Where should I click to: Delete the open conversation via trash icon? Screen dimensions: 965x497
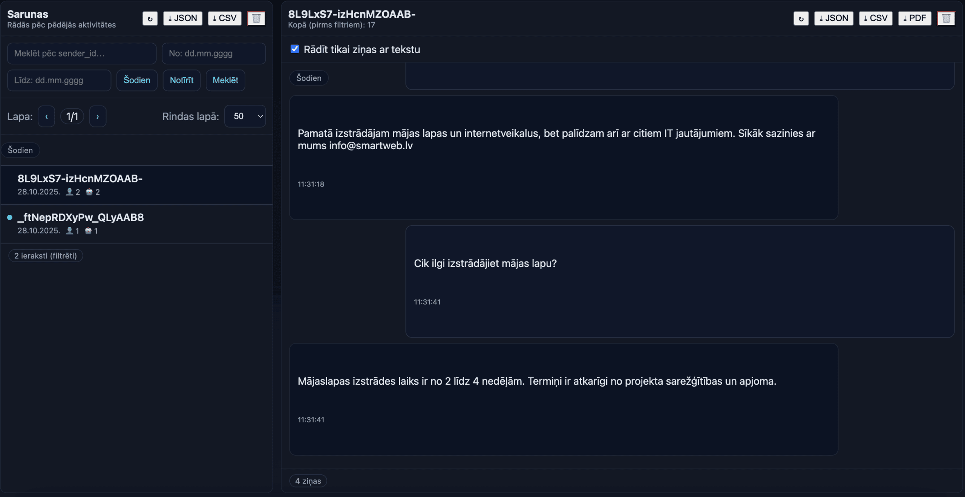tap(946, 18)
